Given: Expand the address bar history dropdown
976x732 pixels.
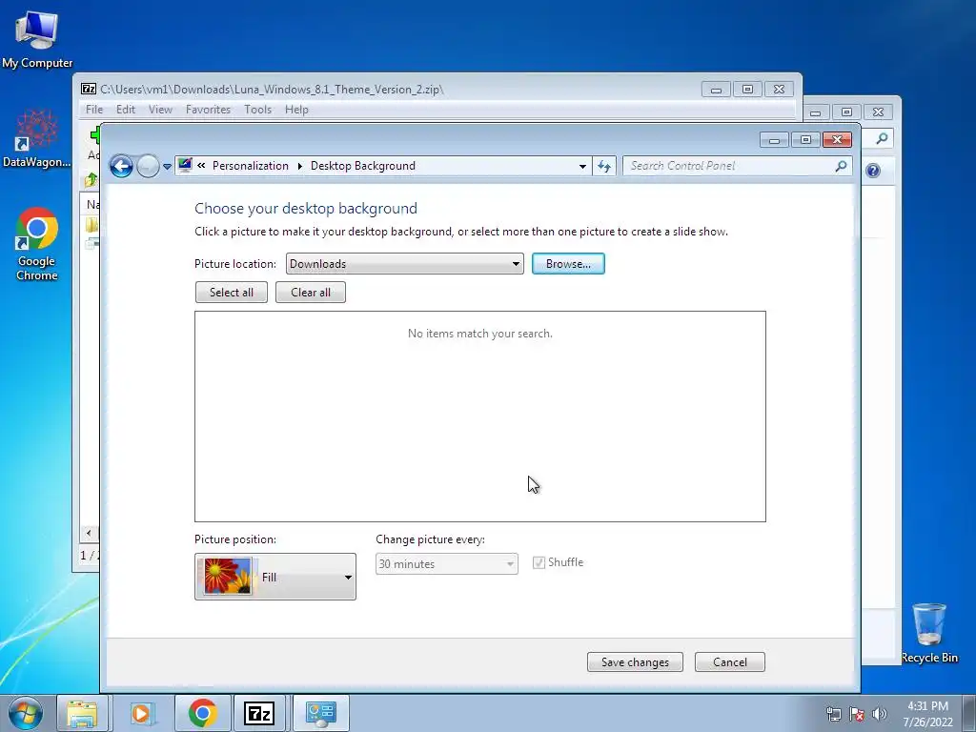Looking at the screenshot, I should tap(582, 166).
